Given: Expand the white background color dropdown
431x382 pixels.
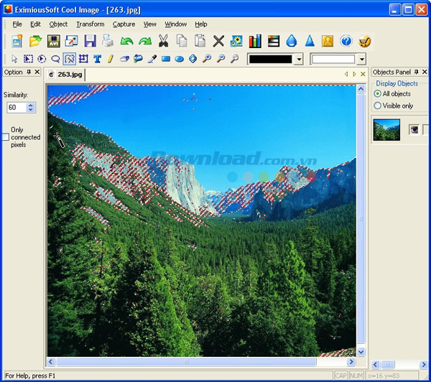Looking at the screenshot, I should (361, 59).
